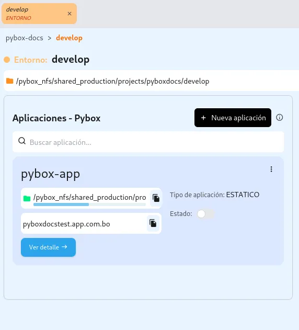The height and width of the screenshot is (330, 299).
Task: Open pybox-app three-dot options menu
Action: [x=271, y=169]
